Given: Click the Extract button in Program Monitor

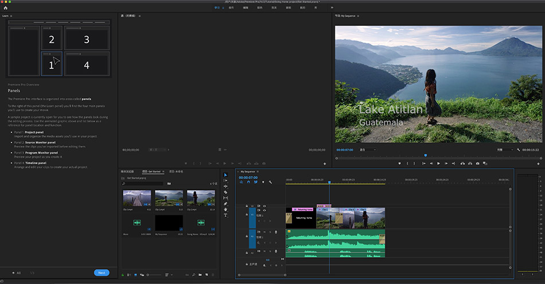Looking at the screenshot, I should click(470, 164).
